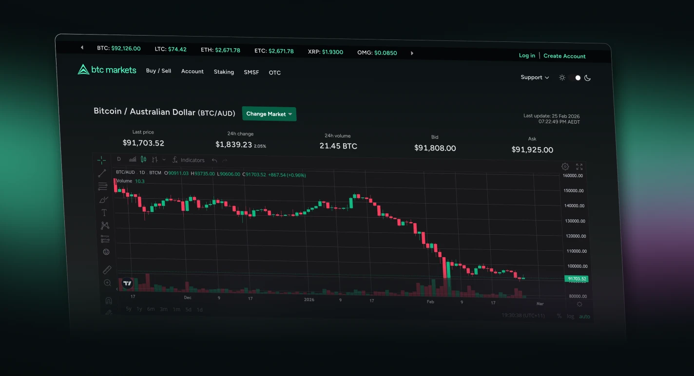Open the Indicators menu
Screen dimensions: 694x376
pos(189,160)
